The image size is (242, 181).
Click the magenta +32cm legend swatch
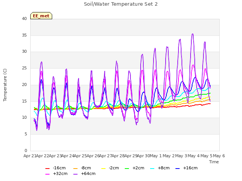[47, 174]
